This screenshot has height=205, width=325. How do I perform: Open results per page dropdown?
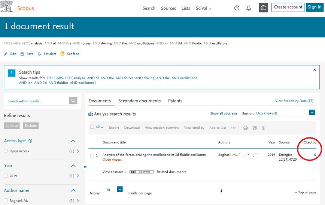point(120,190)
